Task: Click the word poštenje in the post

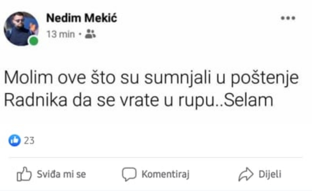Action: [265, 78]
